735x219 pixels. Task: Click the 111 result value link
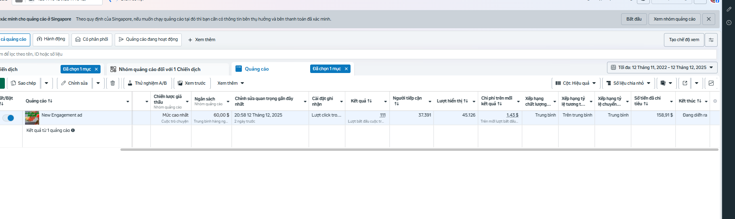tap(382, 115)
